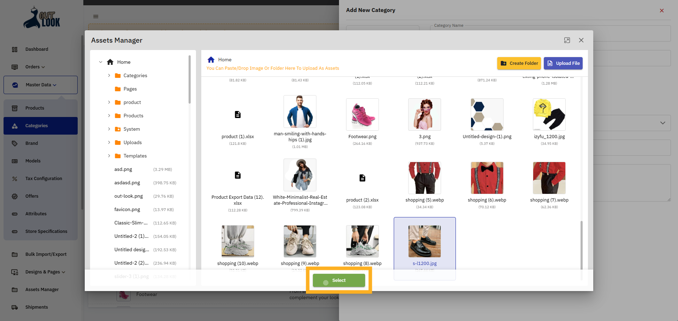The image size is (678, 321).
Task: Select the izyfu_1200.jpg thumbnail
Action: click(x=549, y=115)
